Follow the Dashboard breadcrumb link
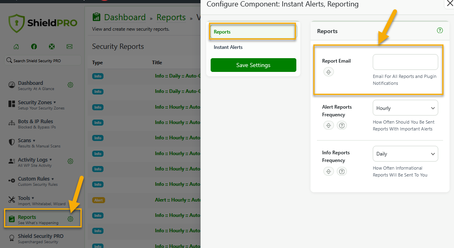 point(125,17)
